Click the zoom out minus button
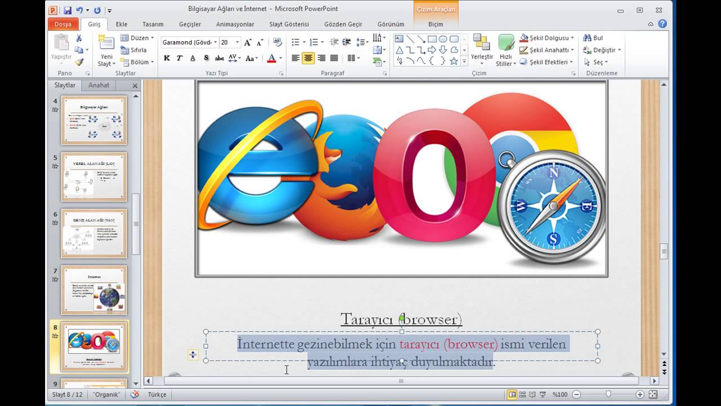 click(x=576, y=395)
